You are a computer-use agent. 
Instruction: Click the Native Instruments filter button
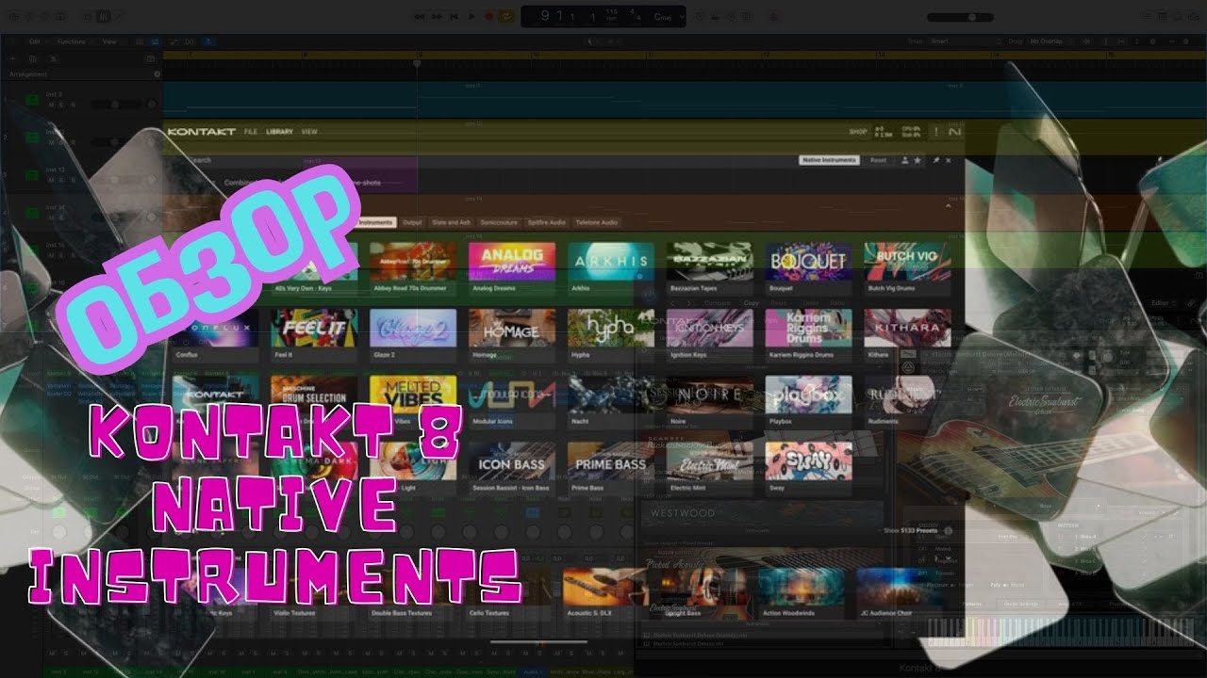[830, 160]
